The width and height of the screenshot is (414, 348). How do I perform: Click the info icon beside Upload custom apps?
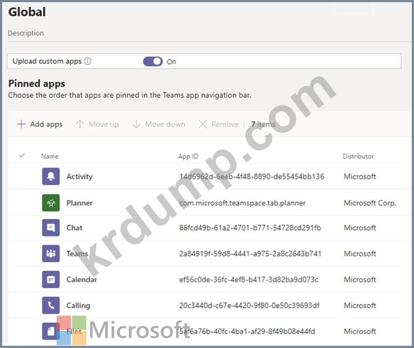88,61
